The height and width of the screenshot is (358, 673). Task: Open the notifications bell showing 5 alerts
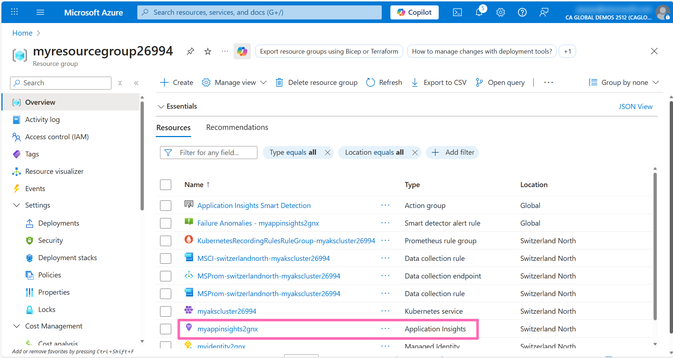[x=479, y=12]
